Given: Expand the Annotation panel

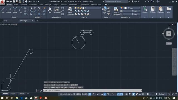Looking at the screenshot, I should [56, 17].
